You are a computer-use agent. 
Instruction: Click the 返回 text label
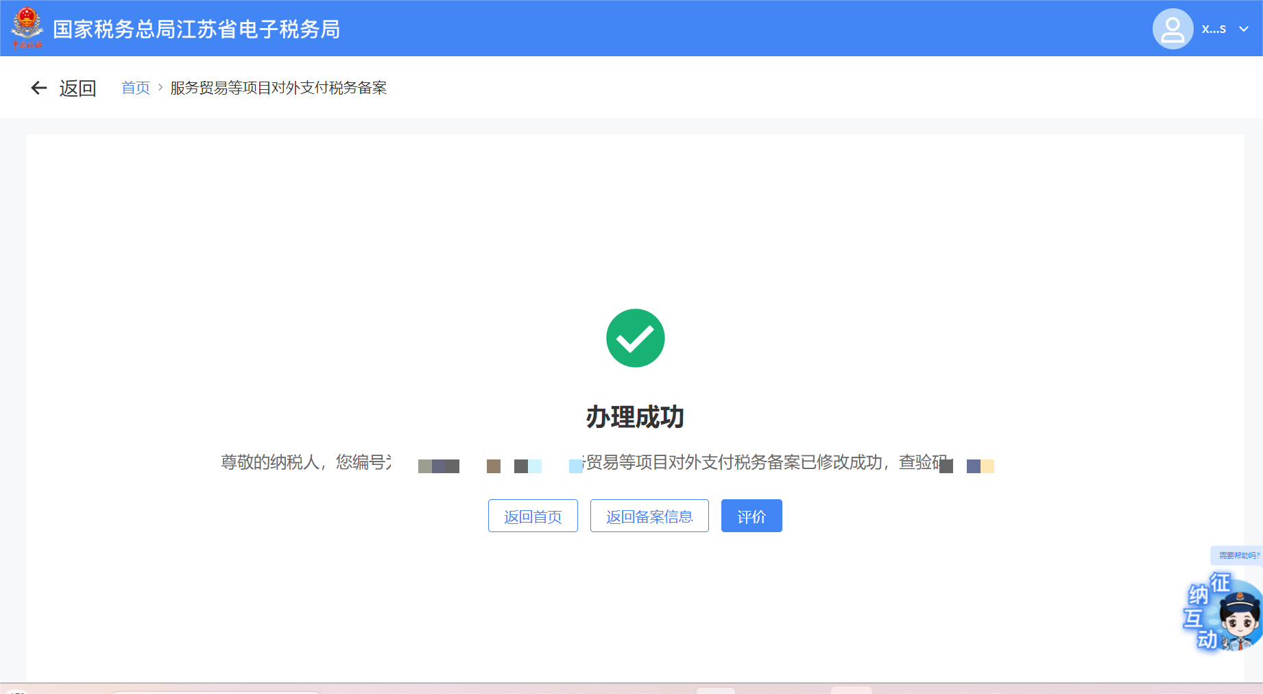point(77,88)
